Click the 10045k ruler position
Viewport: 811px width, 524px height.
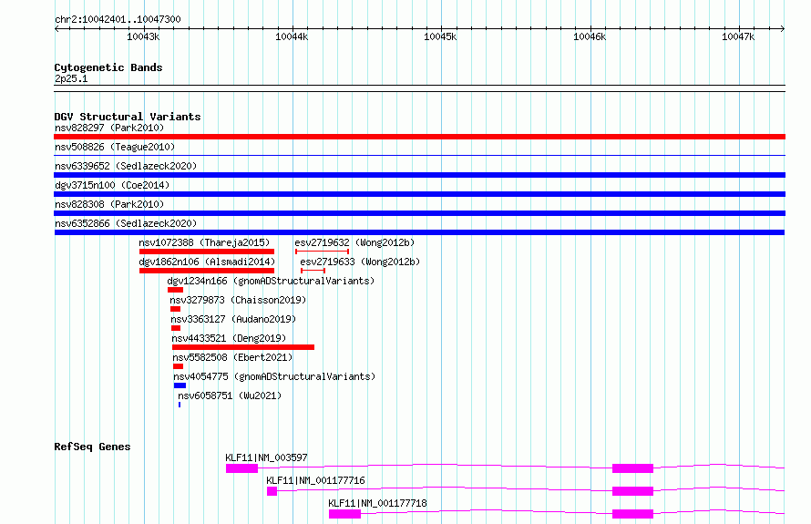pos(440,36)
